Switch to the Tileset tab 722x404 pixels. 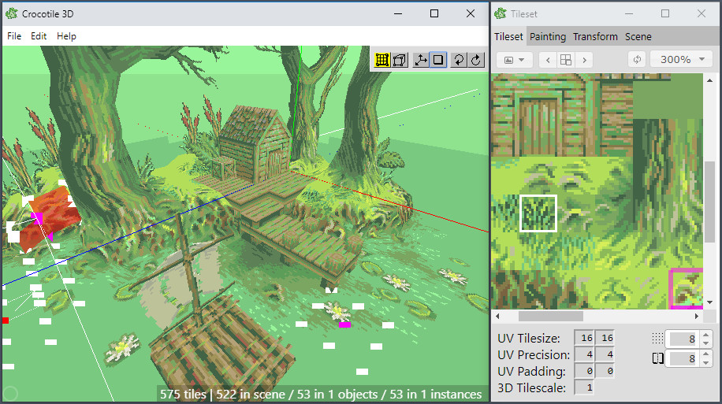(508, 36)
